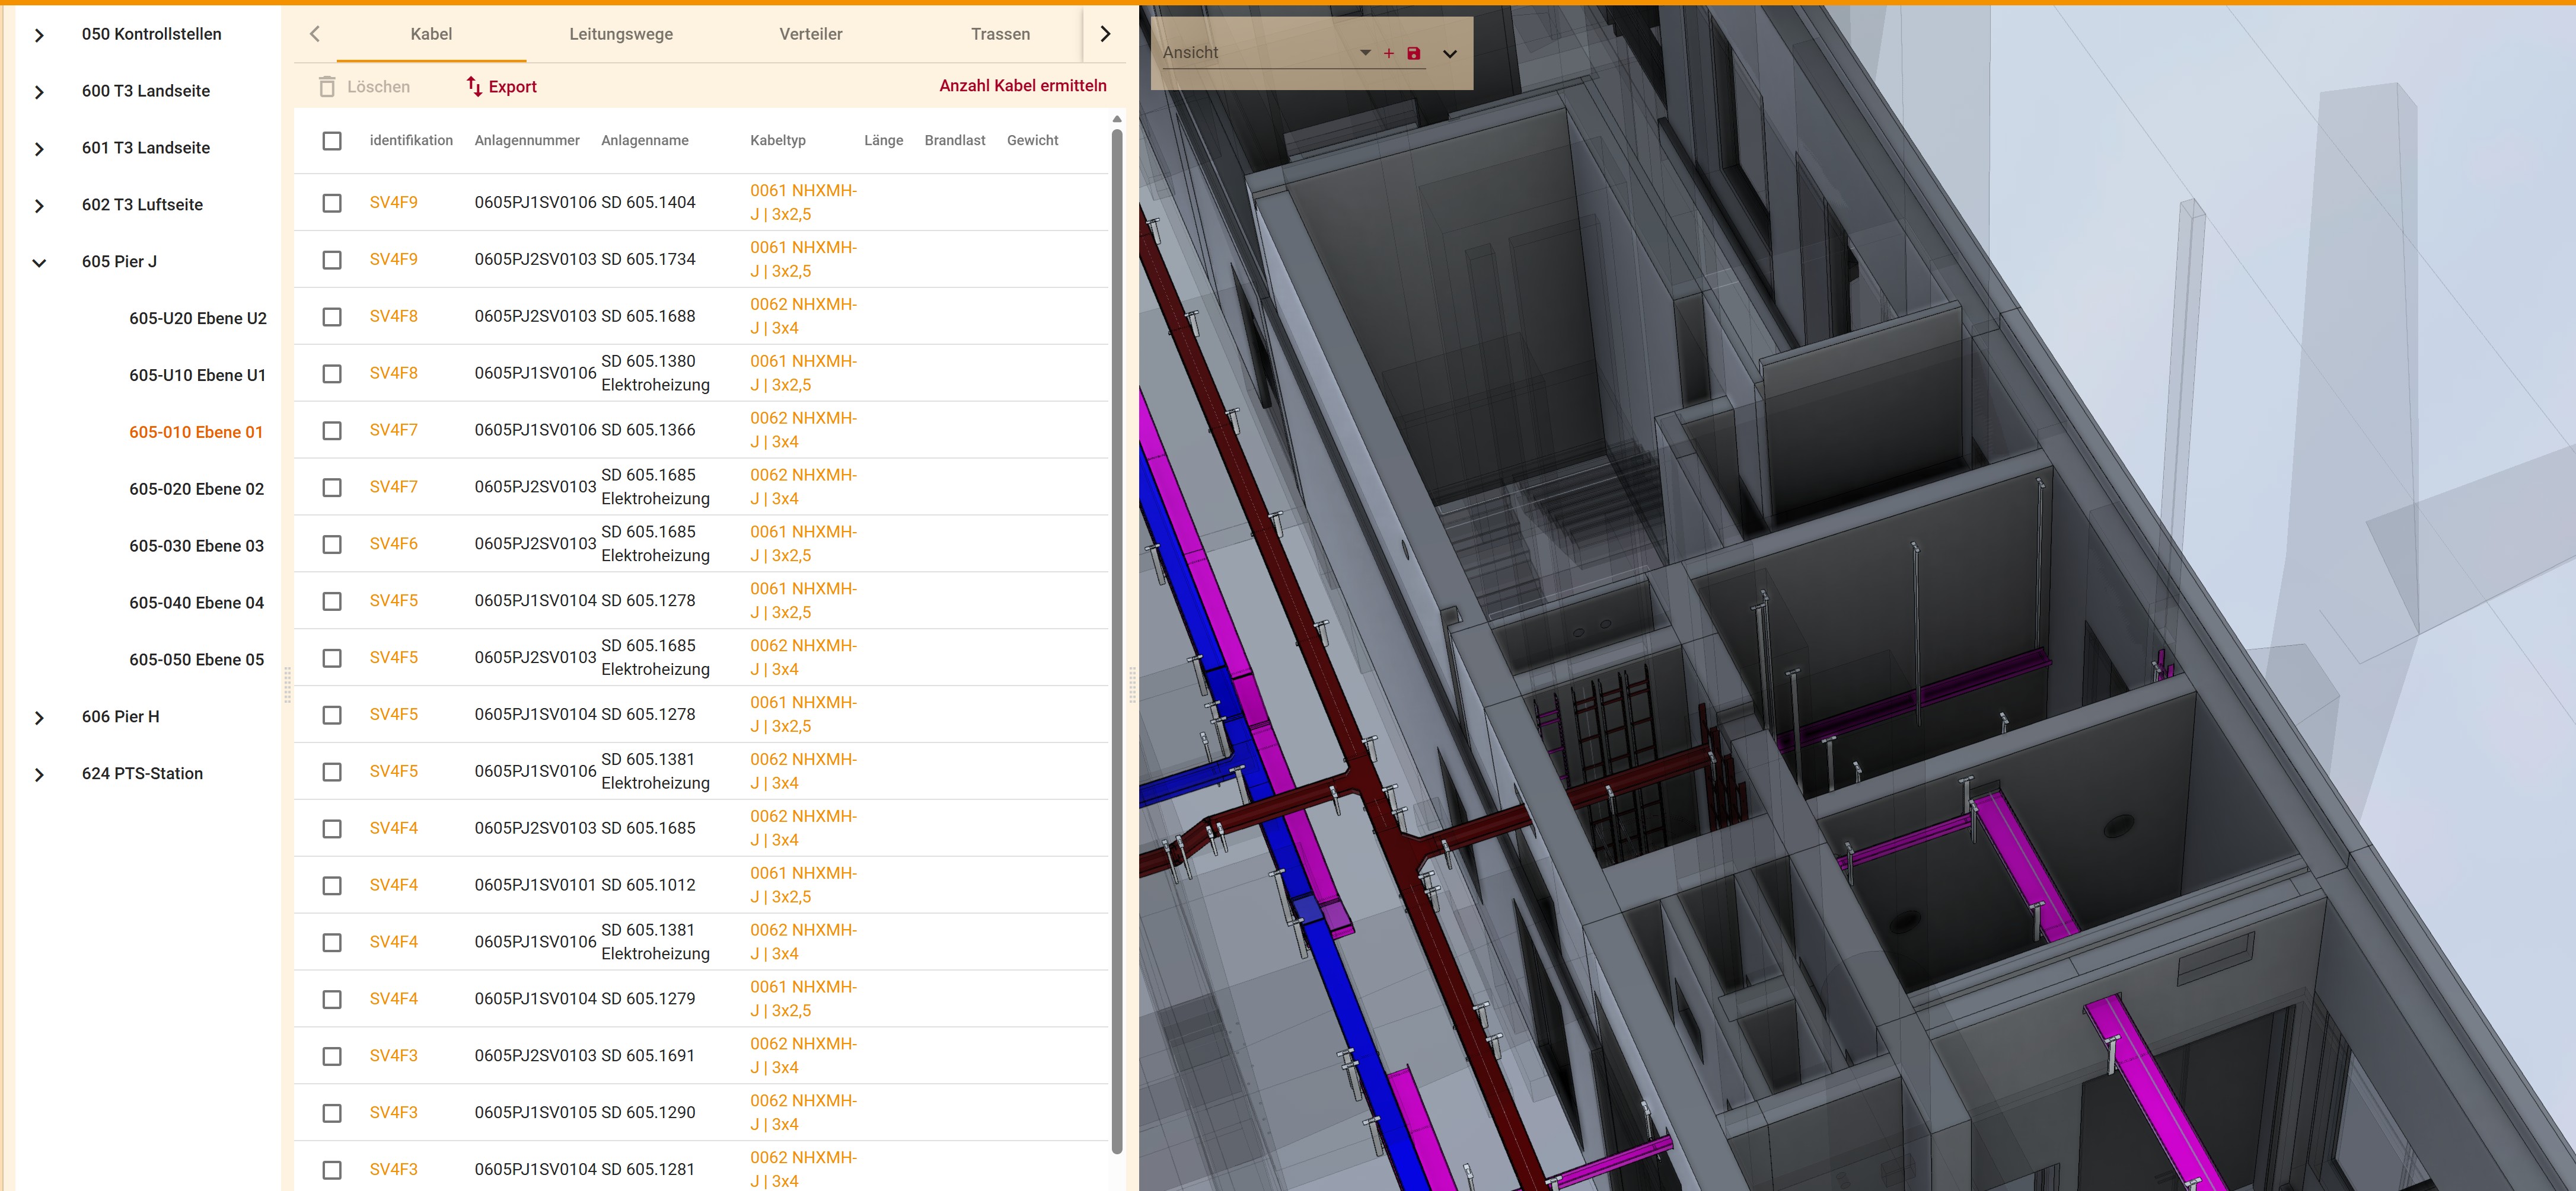
Task: Click the red save view icon
Action: click(x=1413, y=53)
